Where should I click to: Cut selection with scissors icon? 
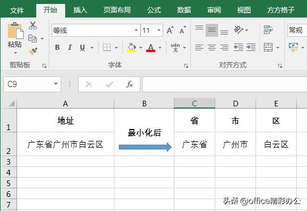(x=33, y=25)
